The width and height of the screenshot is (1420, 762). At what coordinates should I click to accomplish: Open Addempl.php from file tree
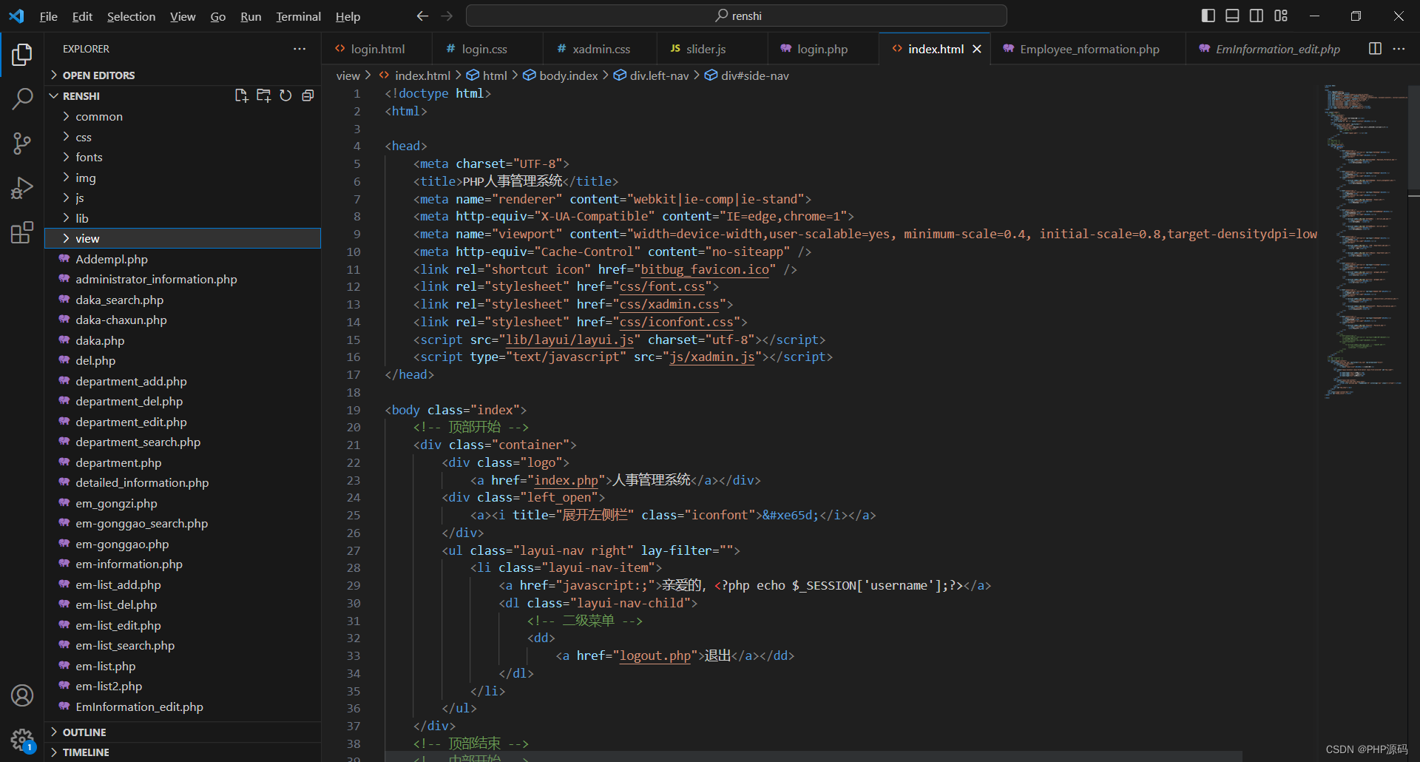[x=183, y=259]
